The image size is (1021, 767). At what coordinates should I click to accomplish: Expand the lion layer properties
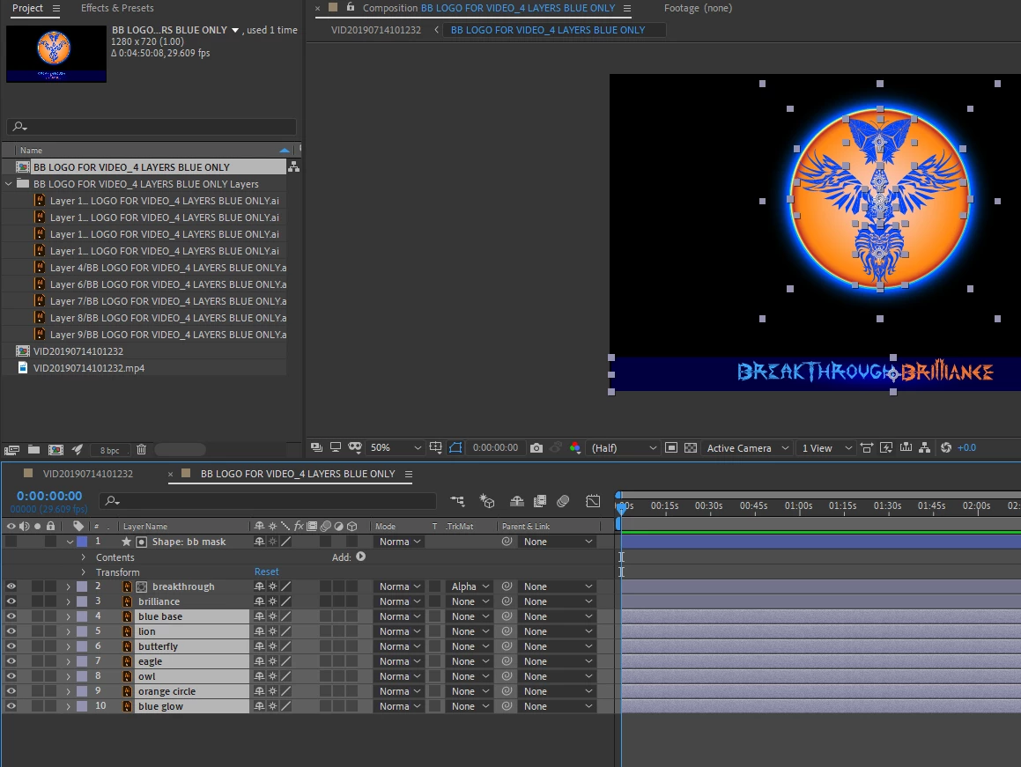[x=68, y=631]
